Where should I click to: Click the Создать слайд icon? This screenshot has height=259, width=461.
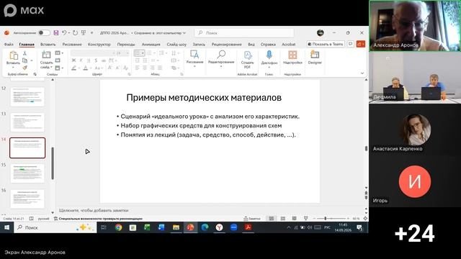pos(46,55)
